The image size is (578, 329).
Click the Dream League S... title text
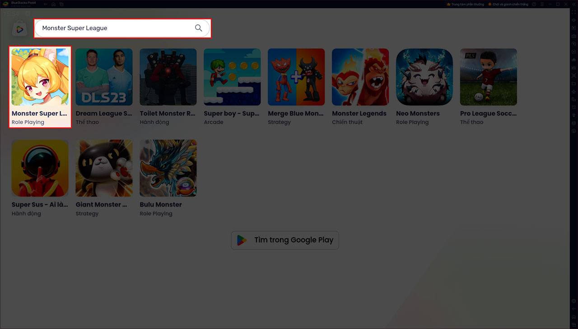click(104, 113)
